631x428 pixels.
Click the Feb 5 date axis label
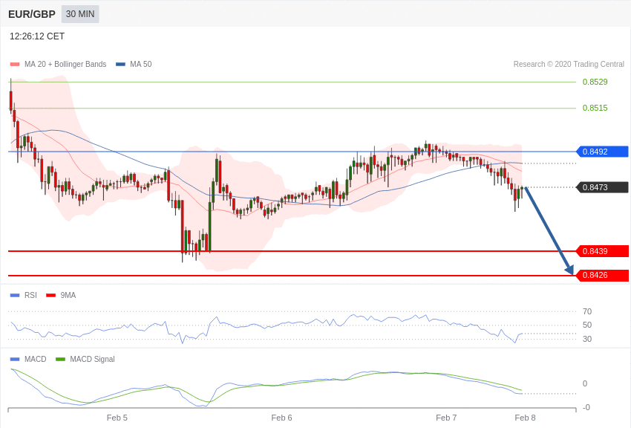pos(117,418)
